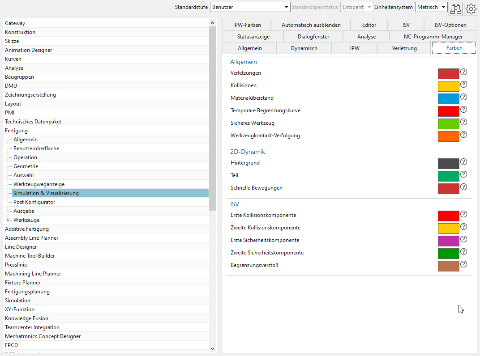
Task: Switch to the IPW-Farben tab
Action: (247, 25)
